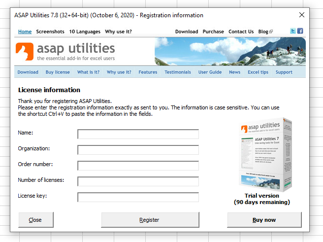Open the News tab
This screenshot has height=242, width=323.
tap(235, 72)
